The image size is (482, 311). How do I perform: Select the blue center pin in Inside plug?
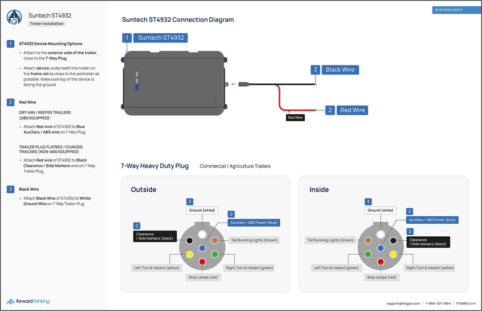click(381, 248)
